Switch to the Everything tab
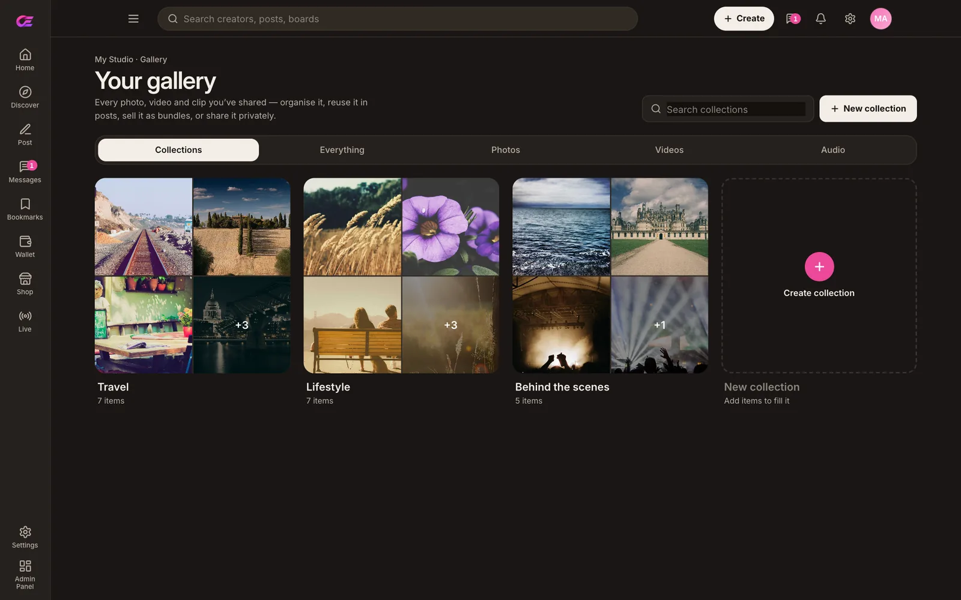The image size is (961, 600). pyautogui.click(x=342, y=150)
